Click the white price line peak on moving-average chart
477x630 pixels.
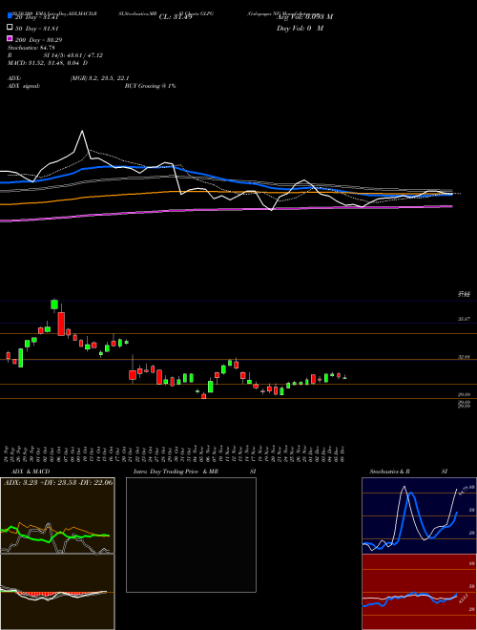click(83, 132)
